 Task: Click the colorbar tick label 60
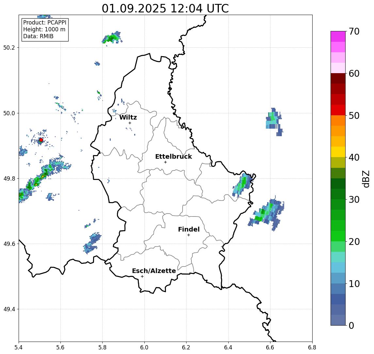pos(354,74)
